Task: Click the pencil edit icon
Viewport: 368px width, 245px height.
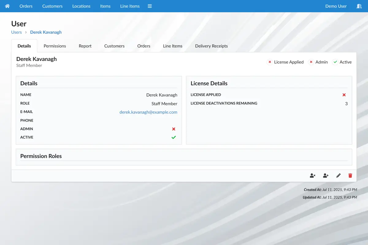Action: pos(339,176)
